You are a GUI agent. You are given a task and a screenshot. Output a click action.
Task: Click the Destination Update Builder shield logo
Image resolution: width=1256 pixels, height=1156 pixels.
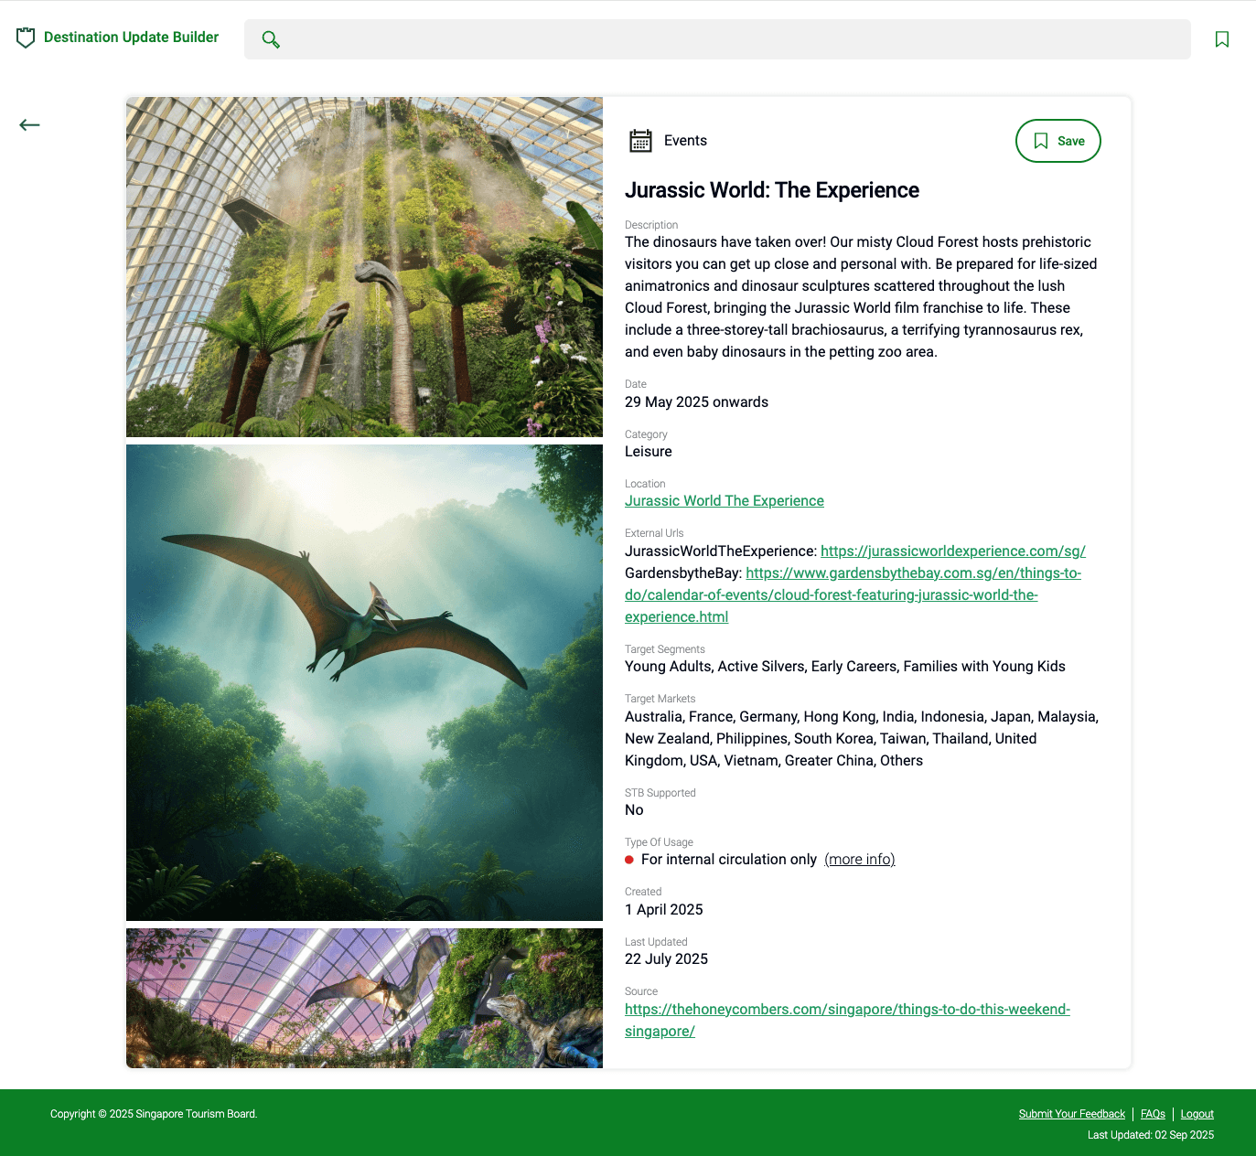coord(26,37)
